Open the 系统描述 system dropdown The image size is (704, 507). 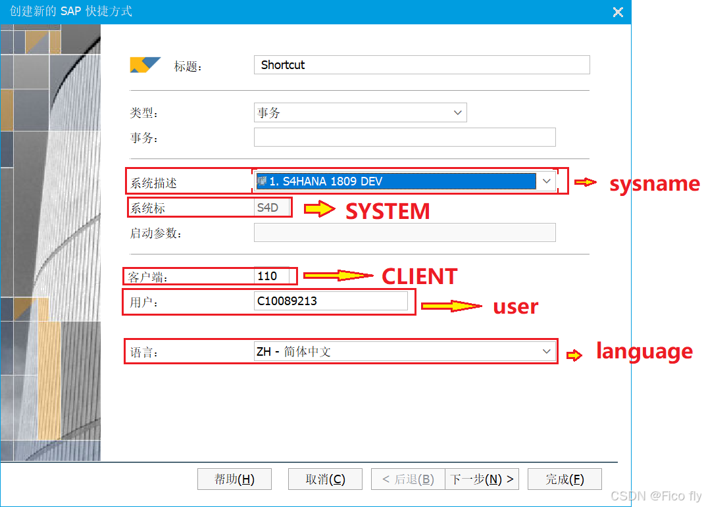(405, 181)
